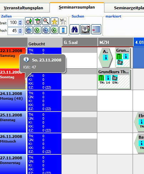The width and height of the screenshot is (144, 174).
Task: Select the date row 26.11.2008 Mittwoch
Action: click(x=13, y=144)
